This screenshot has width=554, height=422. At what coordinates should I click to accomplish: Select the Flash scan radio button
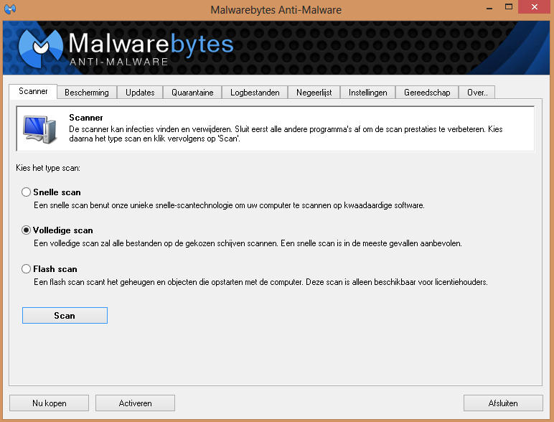click(x=26, y=268)
